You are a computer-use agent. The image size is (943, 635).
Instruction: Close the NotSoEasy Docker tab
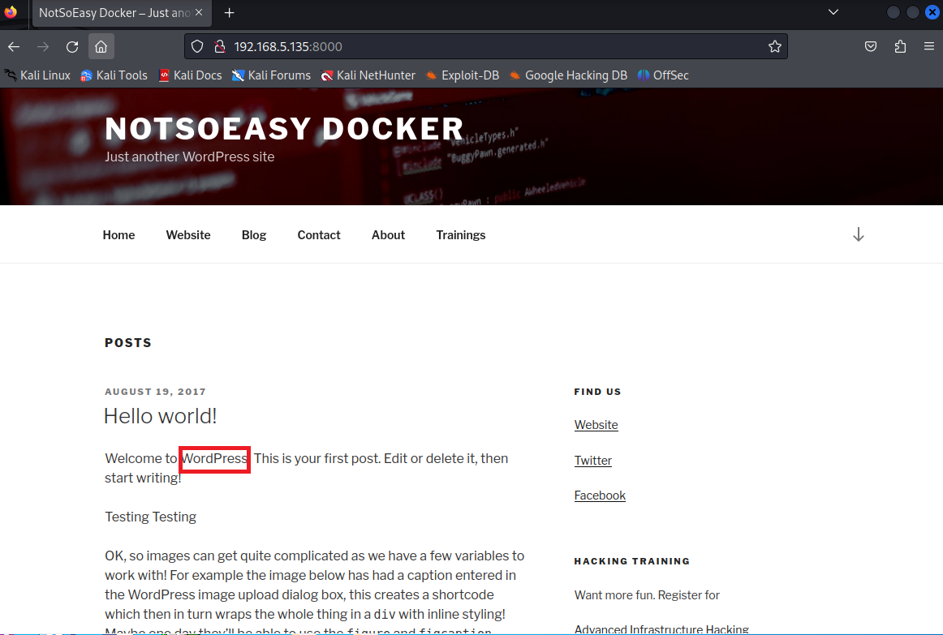199,13
